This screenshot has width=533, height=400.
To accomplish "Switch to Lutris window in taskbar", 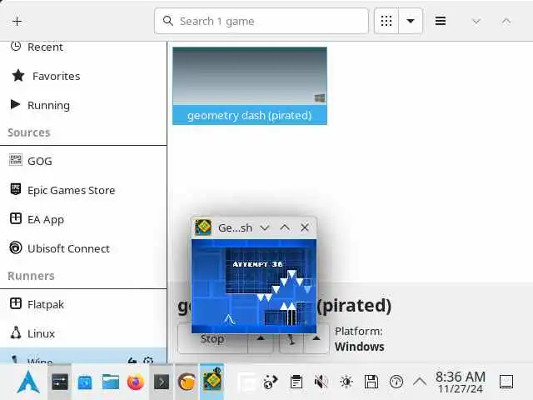I will [187, 382].
